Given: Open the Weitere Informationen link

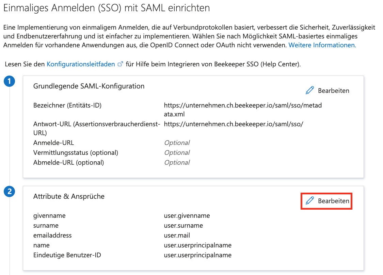Looking at the screenshot, I should (322, 45).
